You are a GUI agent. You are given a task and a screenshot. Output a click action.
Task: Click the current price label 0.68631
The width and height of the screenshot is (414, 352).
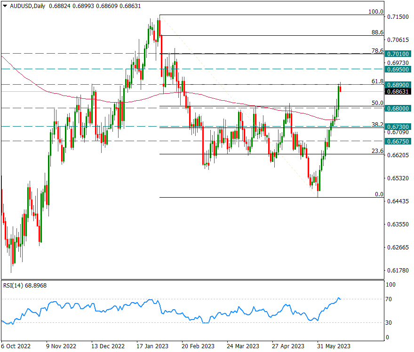tap(398, 92)
